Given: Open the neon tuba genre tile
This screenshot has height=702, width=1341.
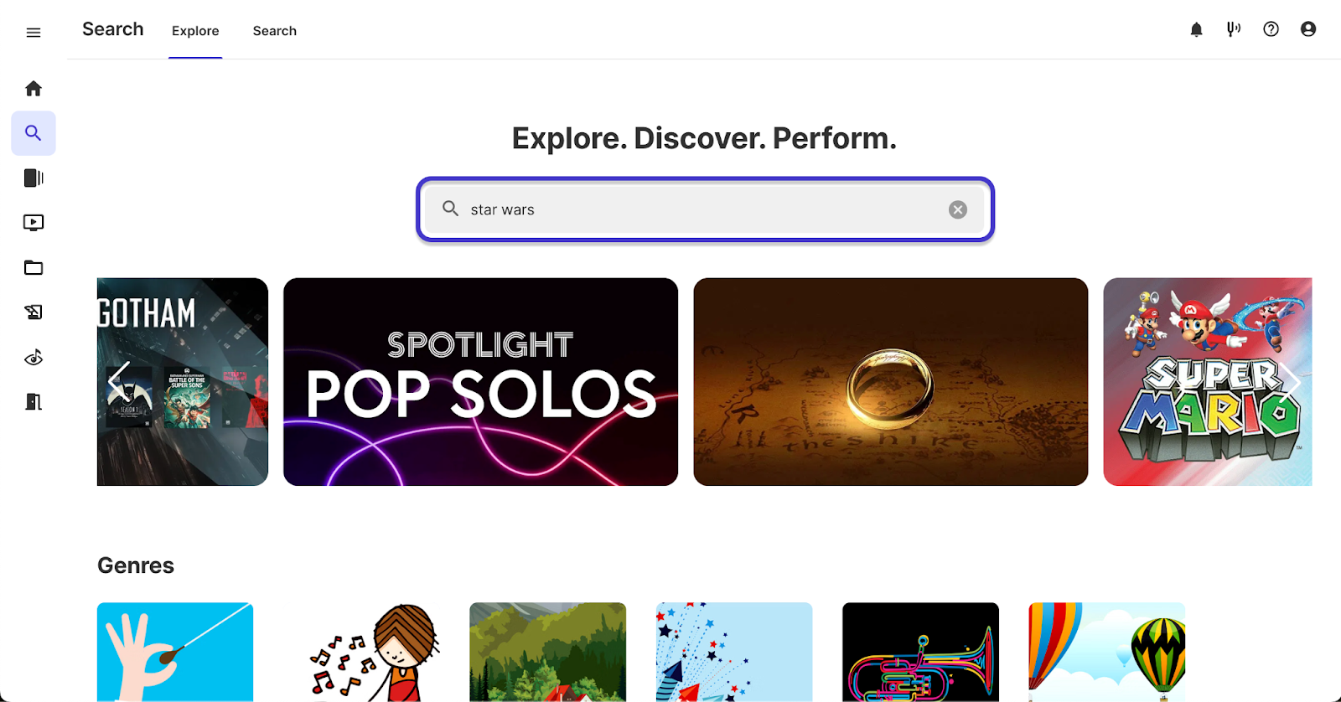Looking at the screenshot, I should (920, 652).
